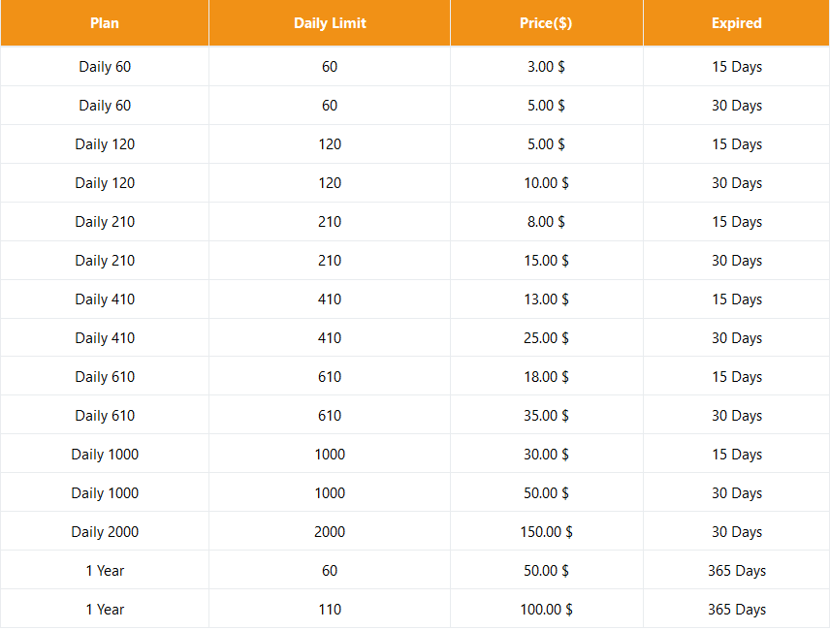Click the Expired column header
This screenshot has width=830, height=630.
(x=736, y=23)
